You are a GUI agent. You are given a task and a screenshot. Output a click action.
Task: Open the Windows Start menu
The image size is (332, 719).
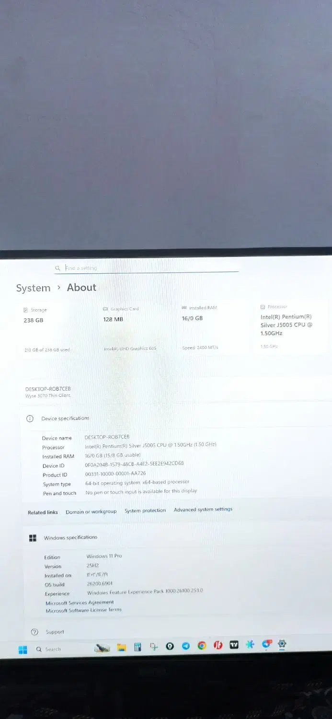point(23,649)
